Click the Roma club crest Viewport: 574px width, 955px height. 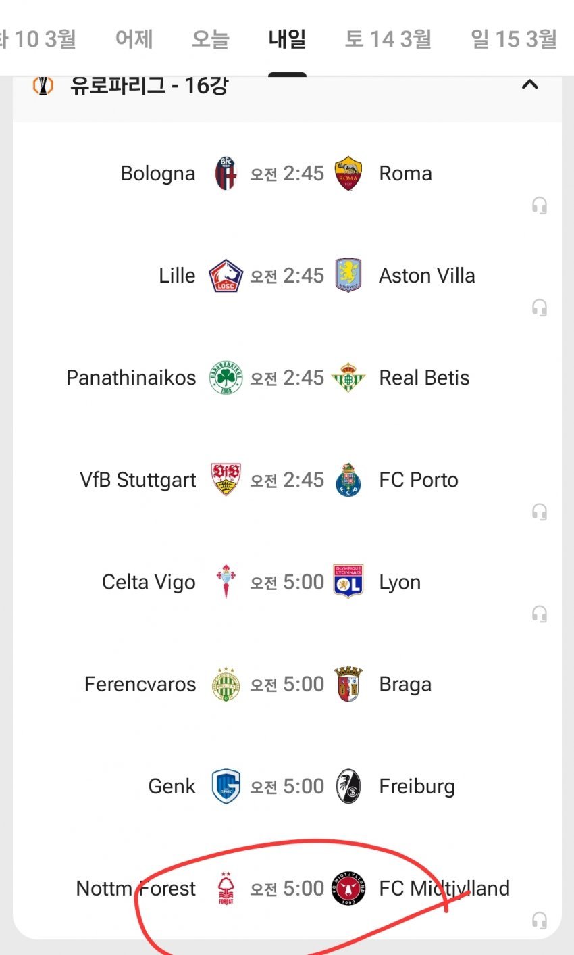(348, 174)
